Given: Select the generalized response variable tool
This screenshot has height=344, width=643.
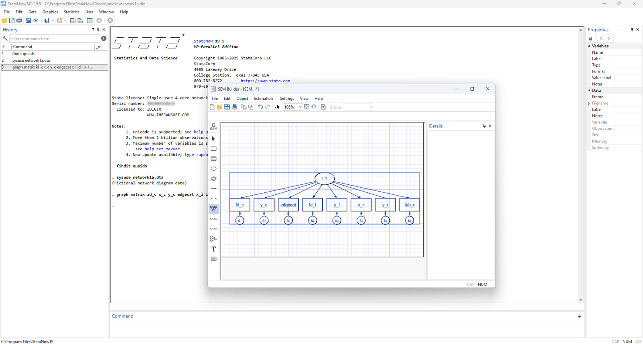Looking at the screenshot, I should pos(214,159).
